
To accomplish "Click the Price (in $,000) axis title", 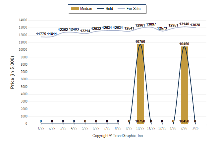I will coord(12,72).
